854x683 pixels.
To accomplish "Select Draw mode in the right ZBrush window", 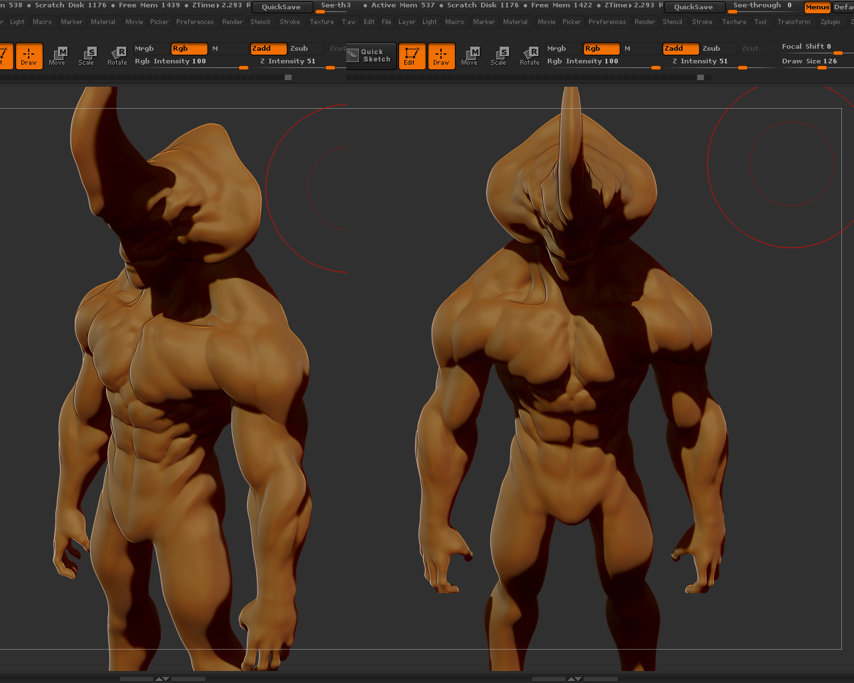I will coord(441,56).
